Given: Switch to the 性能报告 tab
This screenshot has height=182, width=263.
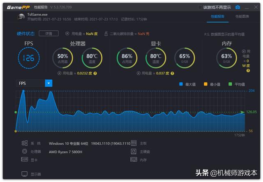Looking at the screenshot, I should 217,16.
